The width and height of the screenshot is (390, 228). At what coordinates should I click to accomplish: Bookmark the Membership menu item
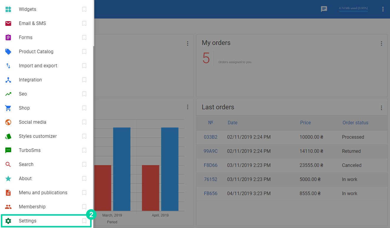(84, 207)
